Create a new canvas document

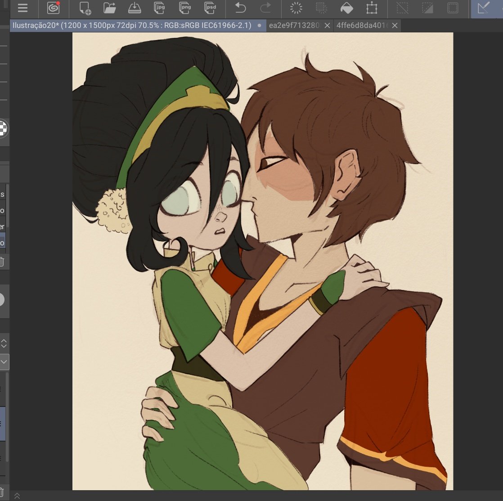tap(85, 9)
